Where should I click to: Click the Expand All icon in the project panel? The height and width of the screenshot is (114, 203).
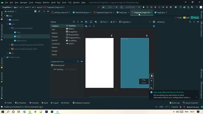click(39, 11)
